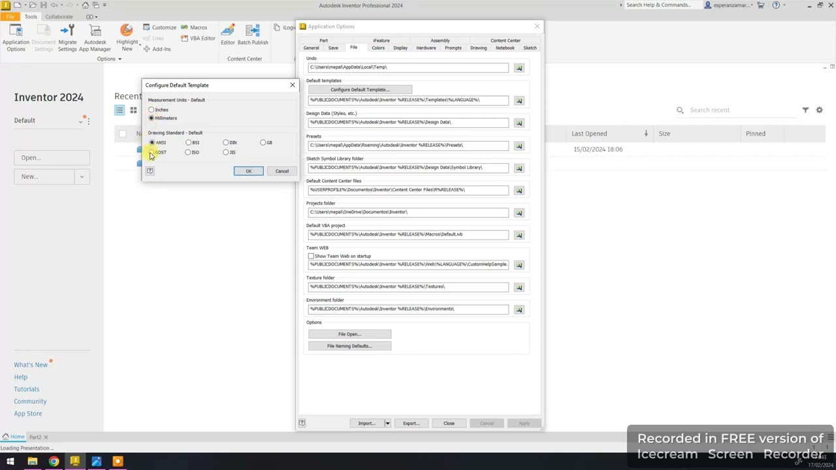836x470 pixels.
Task: Click Configure Default Template button
Action: 360,89
